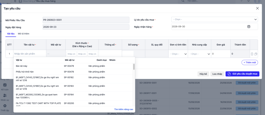Open the Nhân sự sidebar module
This screenshot has height=115, width=265.
(x=5, y=98)
